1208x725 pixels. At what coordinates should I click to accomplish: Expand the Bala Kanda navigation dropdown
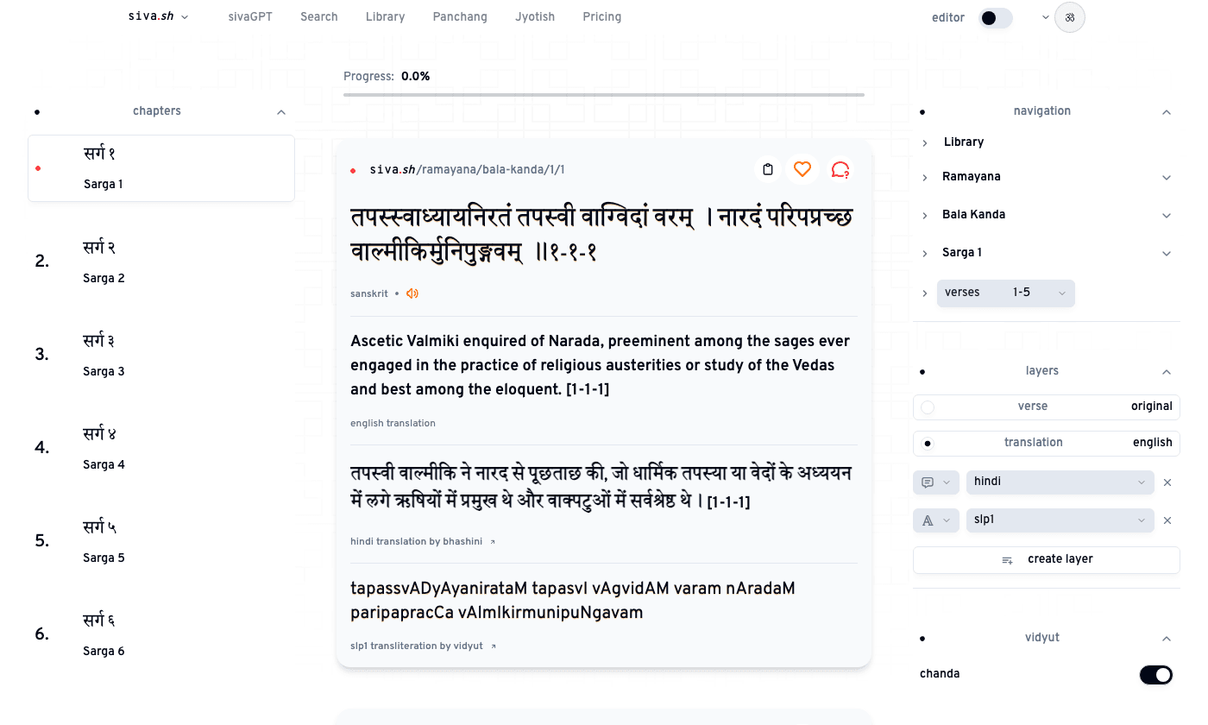coord(1167,216)
